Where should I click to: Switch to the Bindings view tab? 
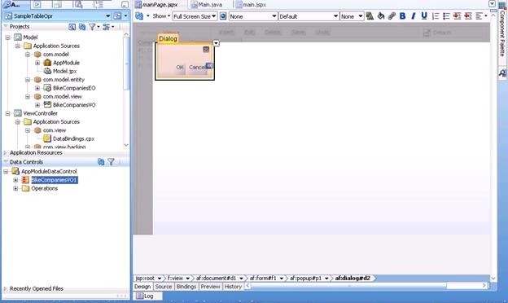186,287
